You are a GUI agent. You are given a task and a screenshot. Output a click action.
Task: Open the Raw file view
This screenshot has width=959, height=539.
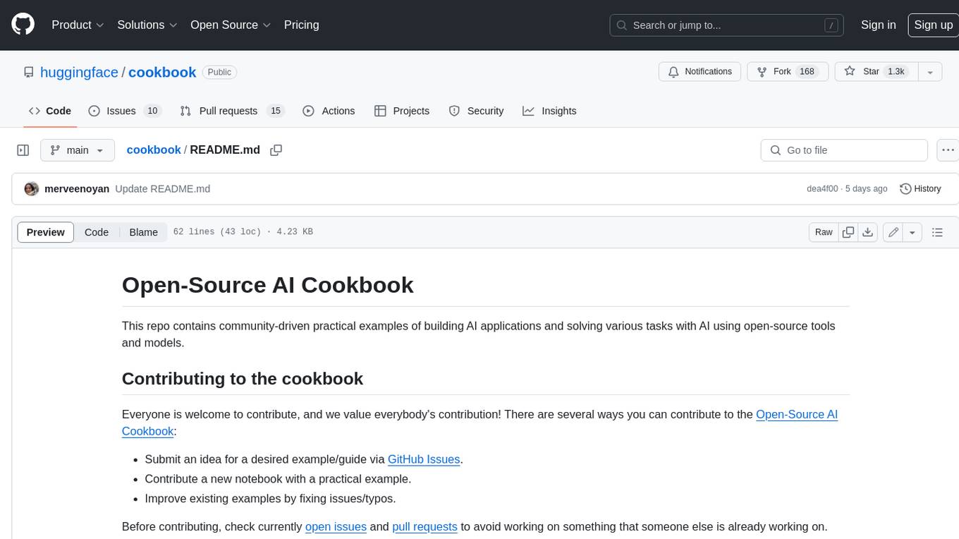[x=824, y=232]
